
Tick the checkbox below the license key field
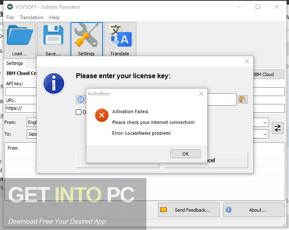(78, 112)
